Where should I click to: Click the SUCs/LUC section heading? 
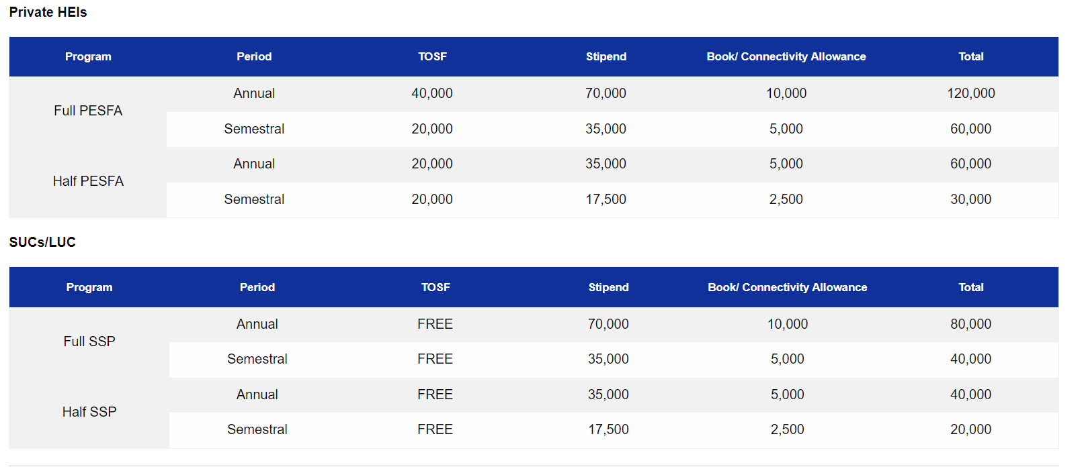[42, 242]
